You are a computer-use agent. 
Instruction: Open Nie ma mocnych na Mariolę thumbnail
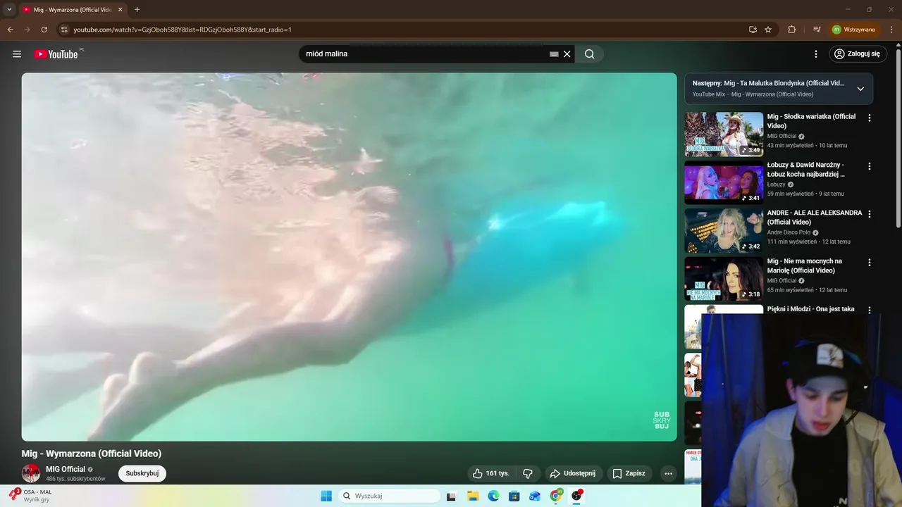pyautogui.click(x=724, y=279)
